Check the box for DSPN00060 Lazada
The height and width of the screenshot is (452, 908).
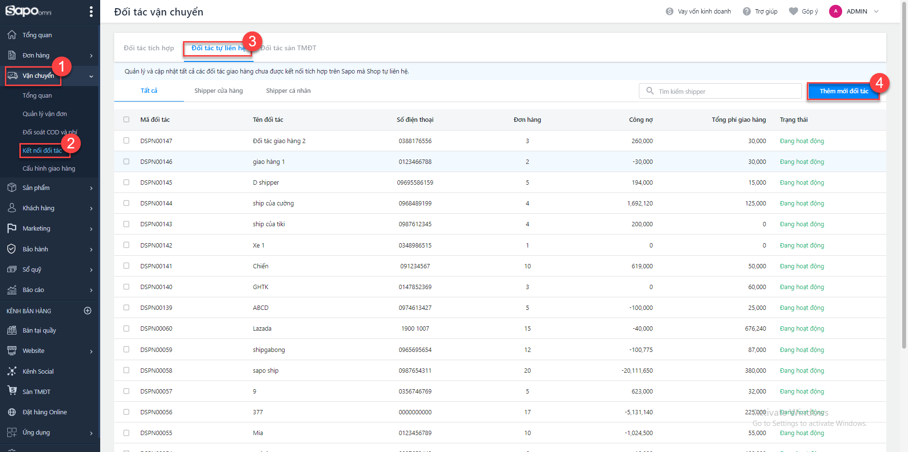pyautogui.click(x=126, y=328)
